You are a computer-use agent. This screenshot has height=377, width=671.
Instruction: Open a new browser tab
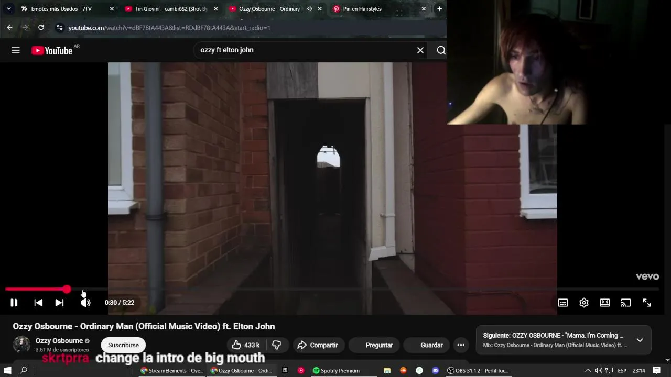439,9
